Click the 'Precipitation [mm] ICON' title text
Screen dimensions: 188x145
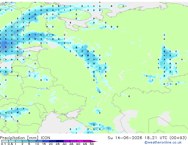click(25, 138)
